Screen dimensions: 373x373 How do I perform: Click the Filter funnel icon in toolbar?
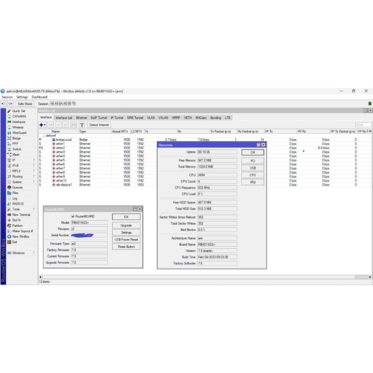click(82, 125)
